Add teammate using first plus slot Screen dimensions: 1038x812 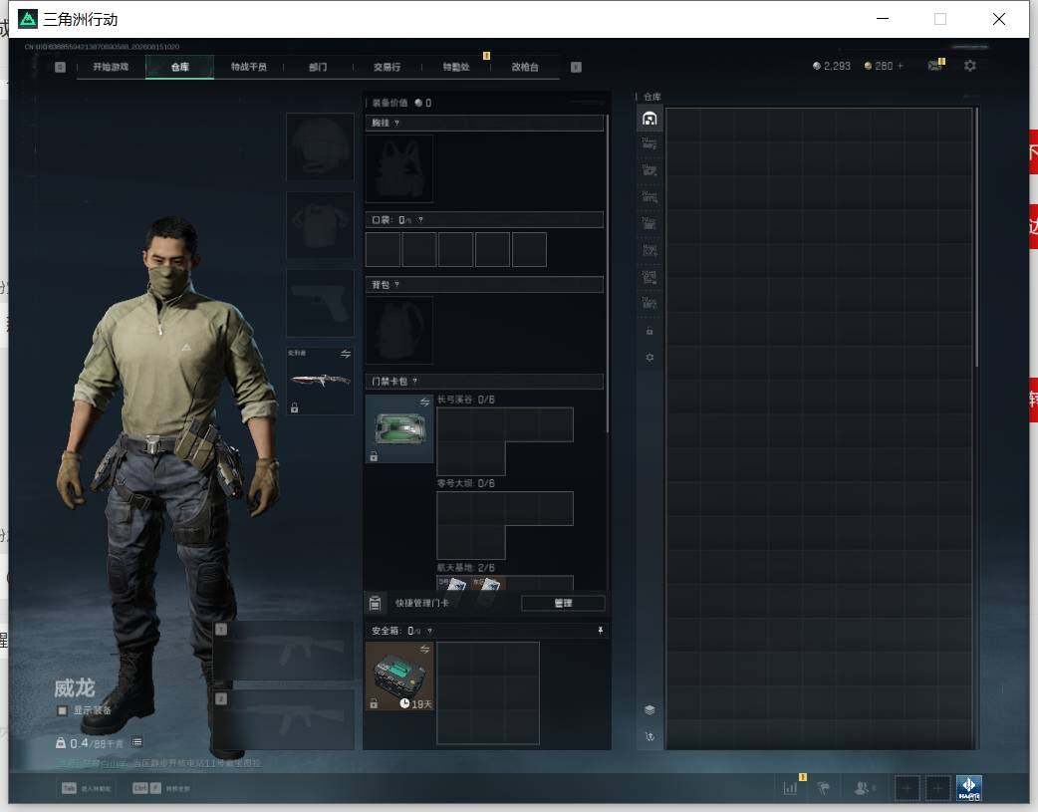[907, 788]
